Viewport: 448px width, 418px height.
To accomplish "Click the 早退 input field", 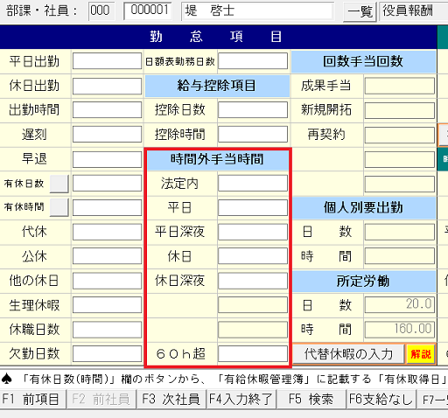I will tap(107, 159).
